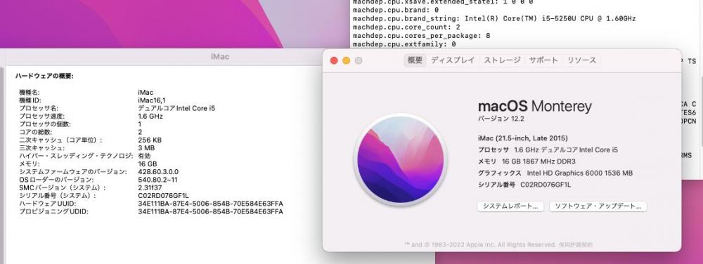
Task: Click the macOS Monterey logo image
Action: tap(401, 160)
